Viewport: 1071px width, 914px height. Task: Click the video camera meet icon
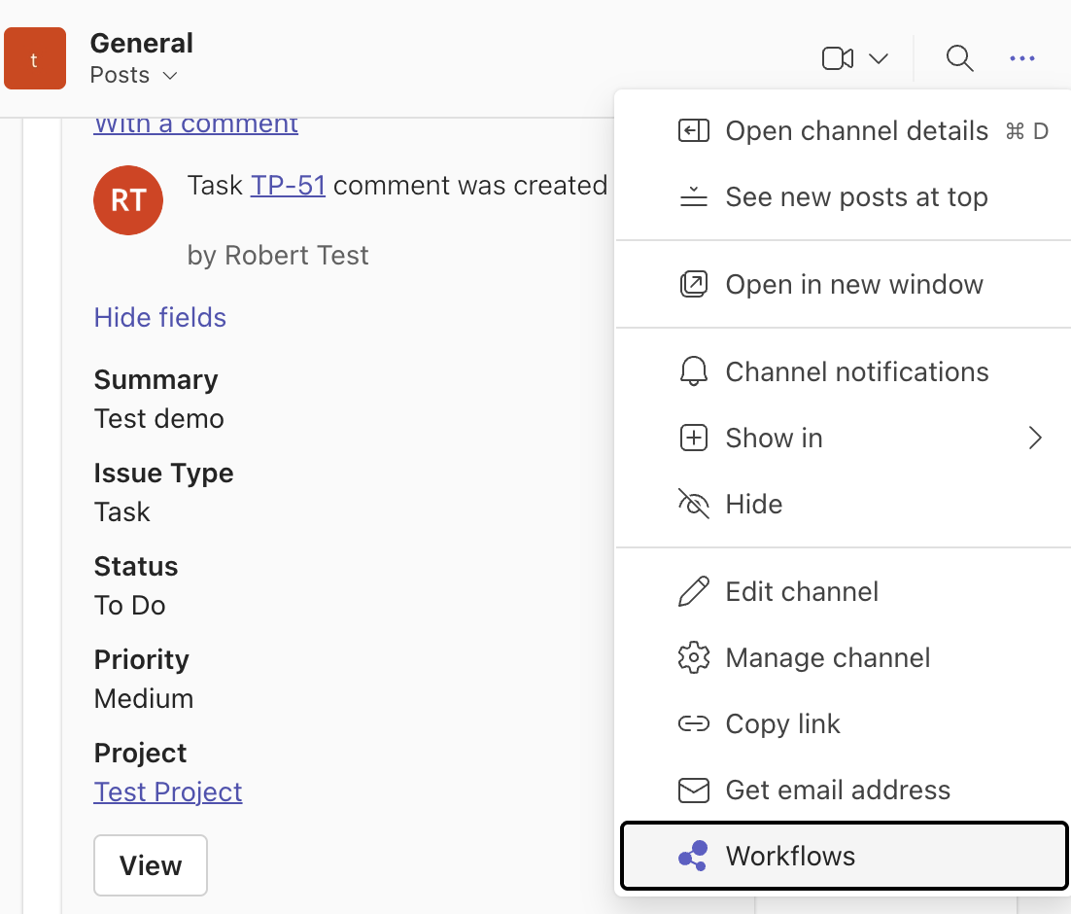837,59
